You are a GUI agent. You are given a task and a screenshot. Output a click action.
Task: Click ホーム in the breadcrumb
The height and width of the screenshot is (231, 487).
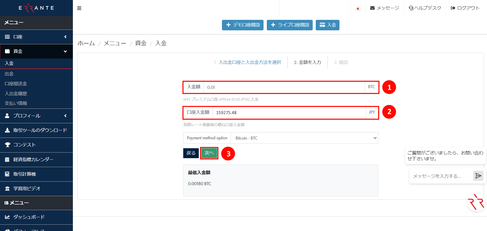86,43
